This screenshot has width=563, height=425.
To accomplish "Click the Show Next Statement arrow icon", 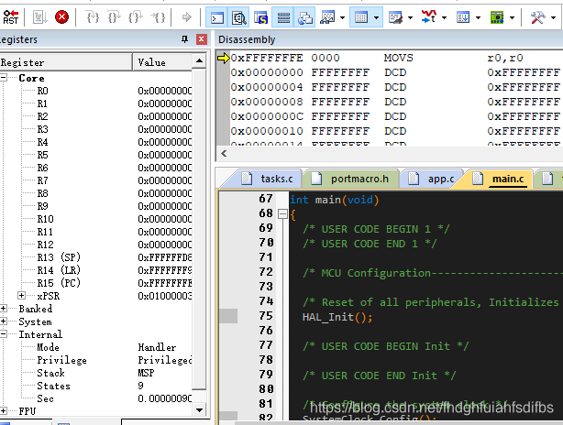I will pyautogui.click(x=187, y=17).
